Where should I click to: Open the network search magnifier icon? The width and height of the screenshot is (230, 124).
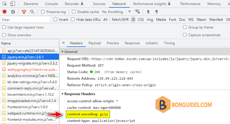[x=32, y=12]
